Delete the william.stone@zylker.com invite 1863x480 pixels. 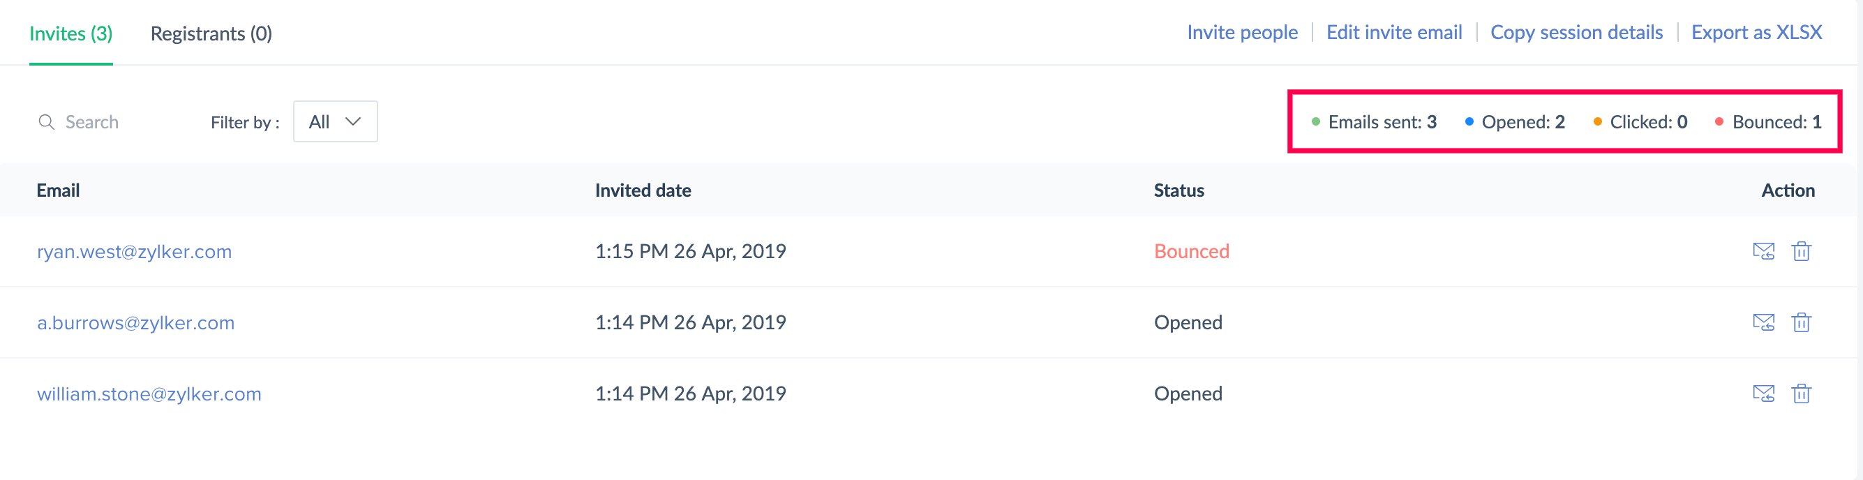[x=1801, y=394]
